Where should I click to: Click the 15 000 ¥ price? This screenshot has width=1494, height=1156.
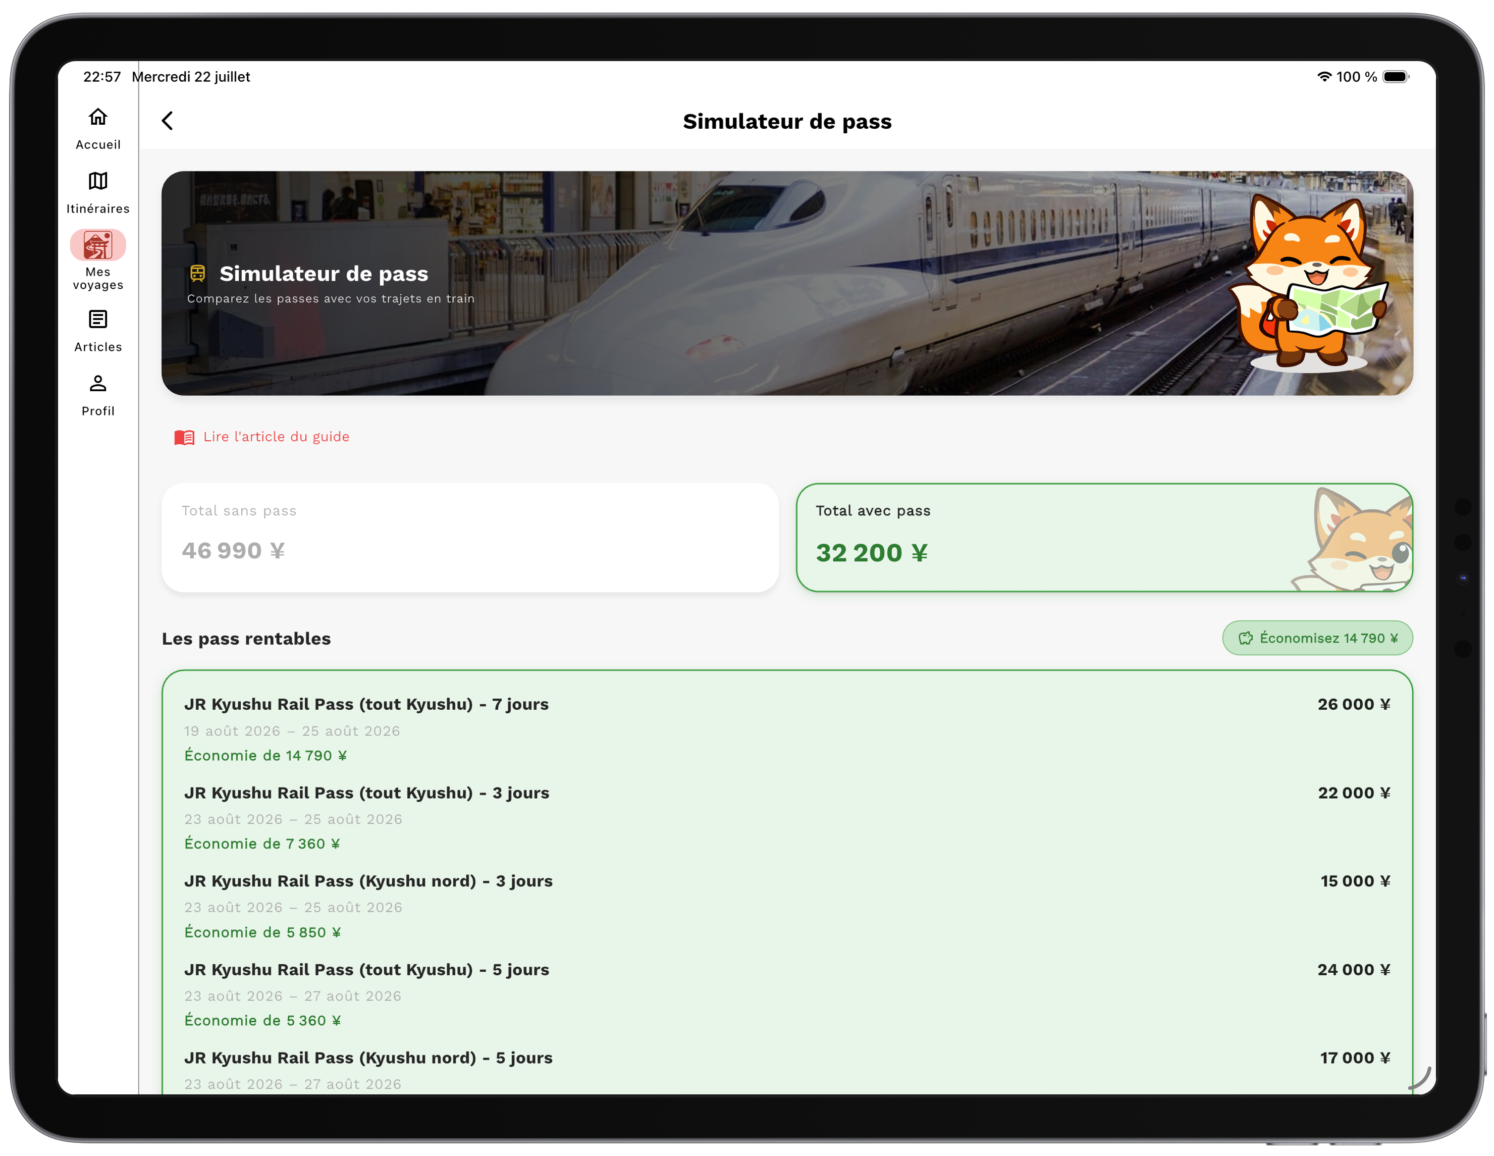1355,881
